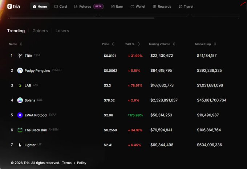Click the $0.0191 TRIA price
Viewport: 247px width, 169px height.
110,56
